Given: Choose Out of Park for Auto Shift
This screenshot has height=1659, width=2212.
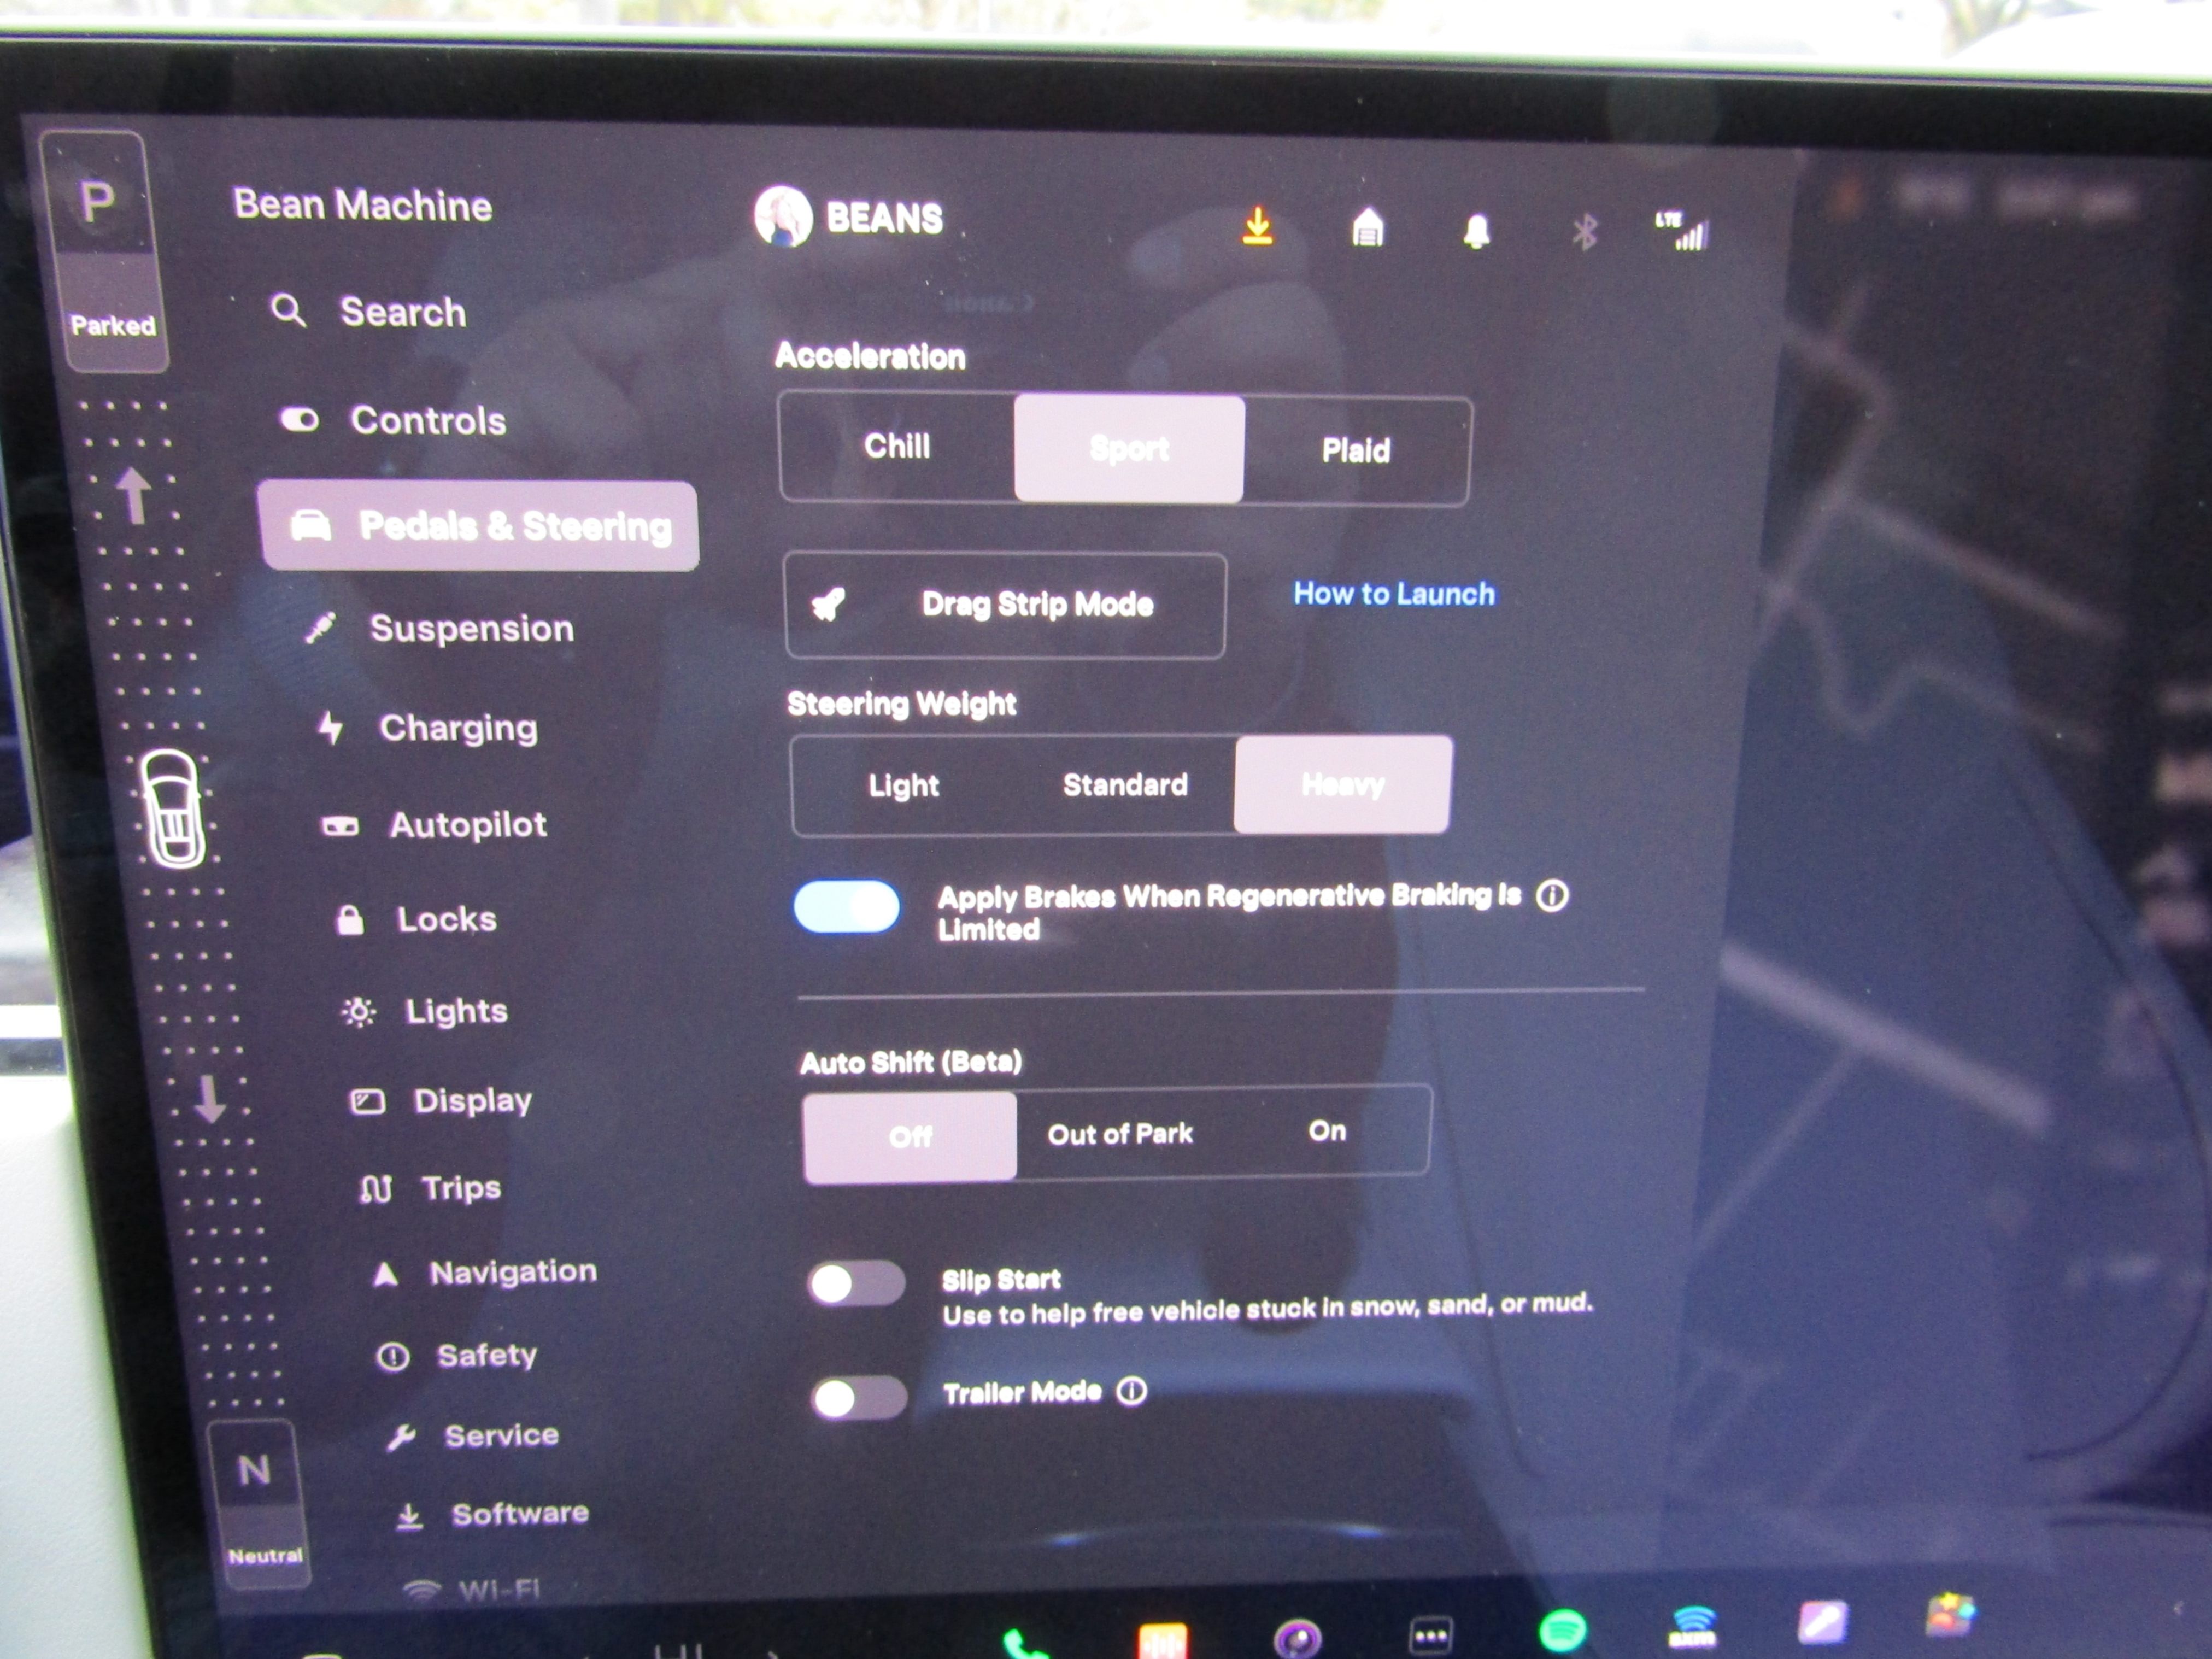Looking at the screenshot, I should (1119, 1134).
